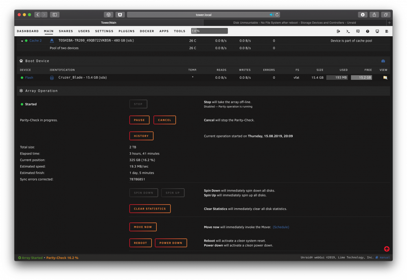The width and height of the screenshot is (407, 280).
Task: Click the green Cache 2 status dot
Action: [26, 41]
